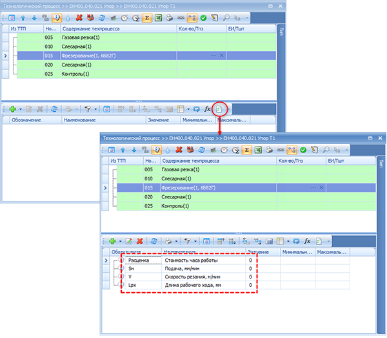This screenshot has width=387, height=338.
Task: Click the fx formula icon in the front window's lower toolbar
Action: point(307,241)
